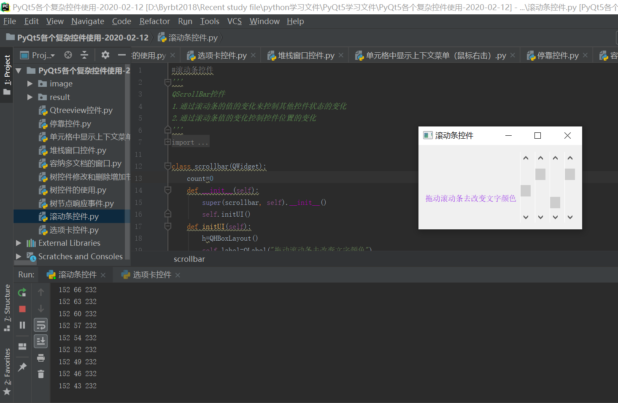Click first scrollbar handle in 滚动条控件 window
Viewport: 618px width, 403px height.
pyautogui.click(x=526, y=191)
